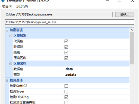The height and width of the screenshot is (104, 139).
Task: Uncheck 壳段 encryption checkbox
Action: point(66,53)
